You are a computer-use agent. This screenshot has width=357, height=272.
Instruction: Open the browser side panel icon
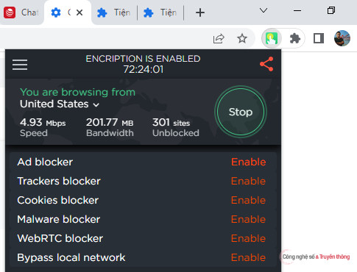319,38
